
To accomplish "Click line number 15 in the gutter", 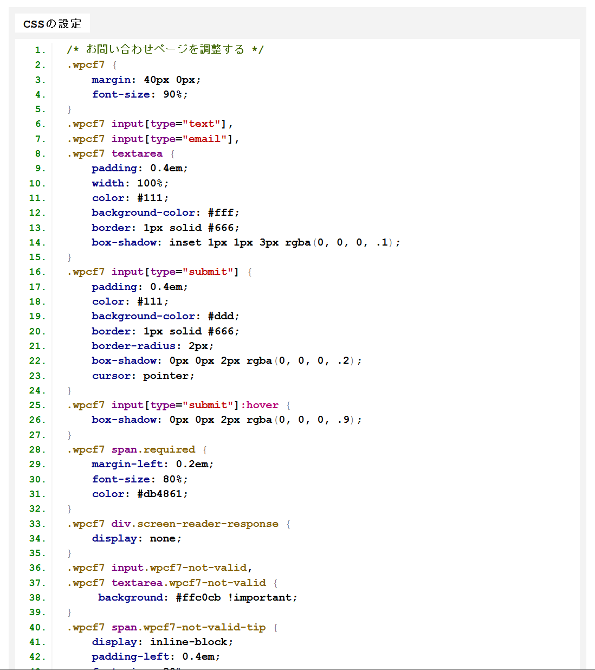I will point(37,257).
